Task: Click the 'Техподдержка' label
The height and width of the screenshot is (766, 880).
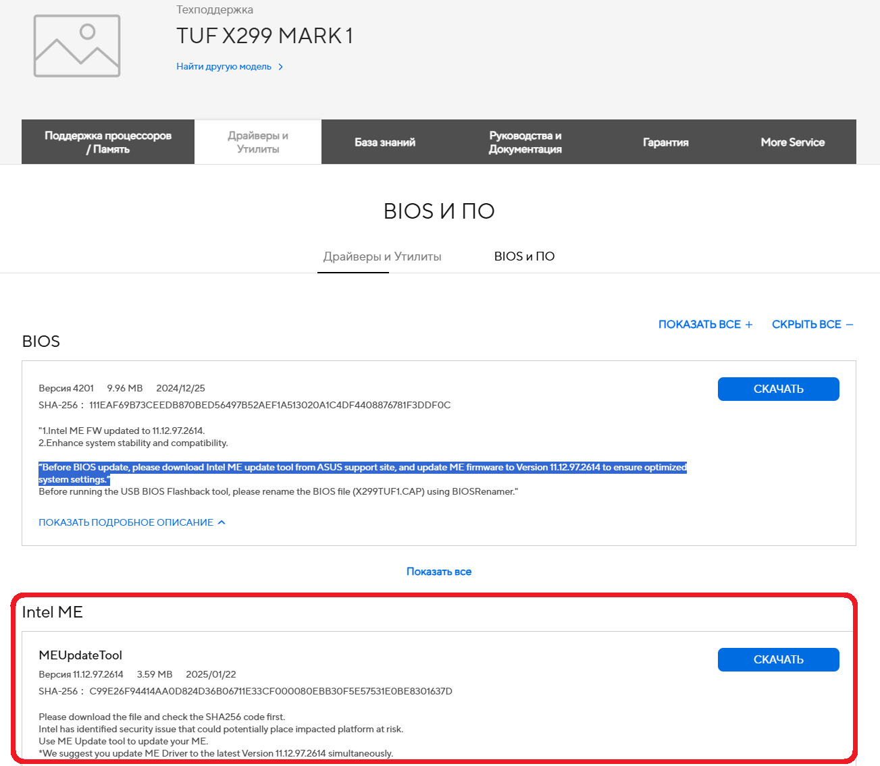Action: pyautogui.click(x=215, y=9)
